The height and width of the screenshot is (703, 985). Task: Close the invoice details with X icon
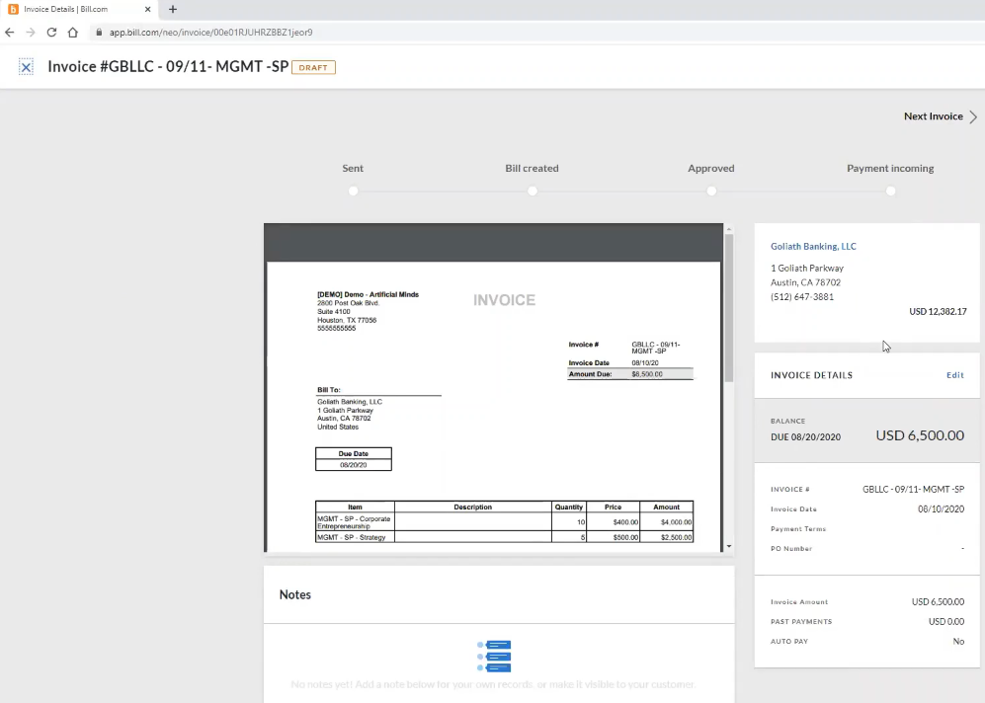[26, 67]
